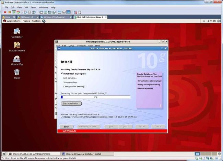Click the Trash applet in bottom panel
Image resolution: width=223 pixels, height=161 pixels.
(x=220, y=154)
